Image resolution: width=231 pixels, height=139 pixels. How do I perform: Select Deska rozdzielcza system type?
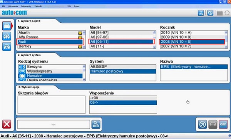[x=50, y=80]
